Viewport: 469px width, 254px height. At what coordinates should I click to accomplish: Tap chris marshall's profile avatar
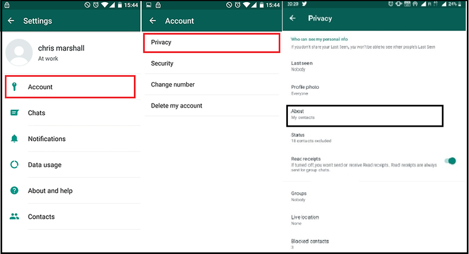(19, 52)
